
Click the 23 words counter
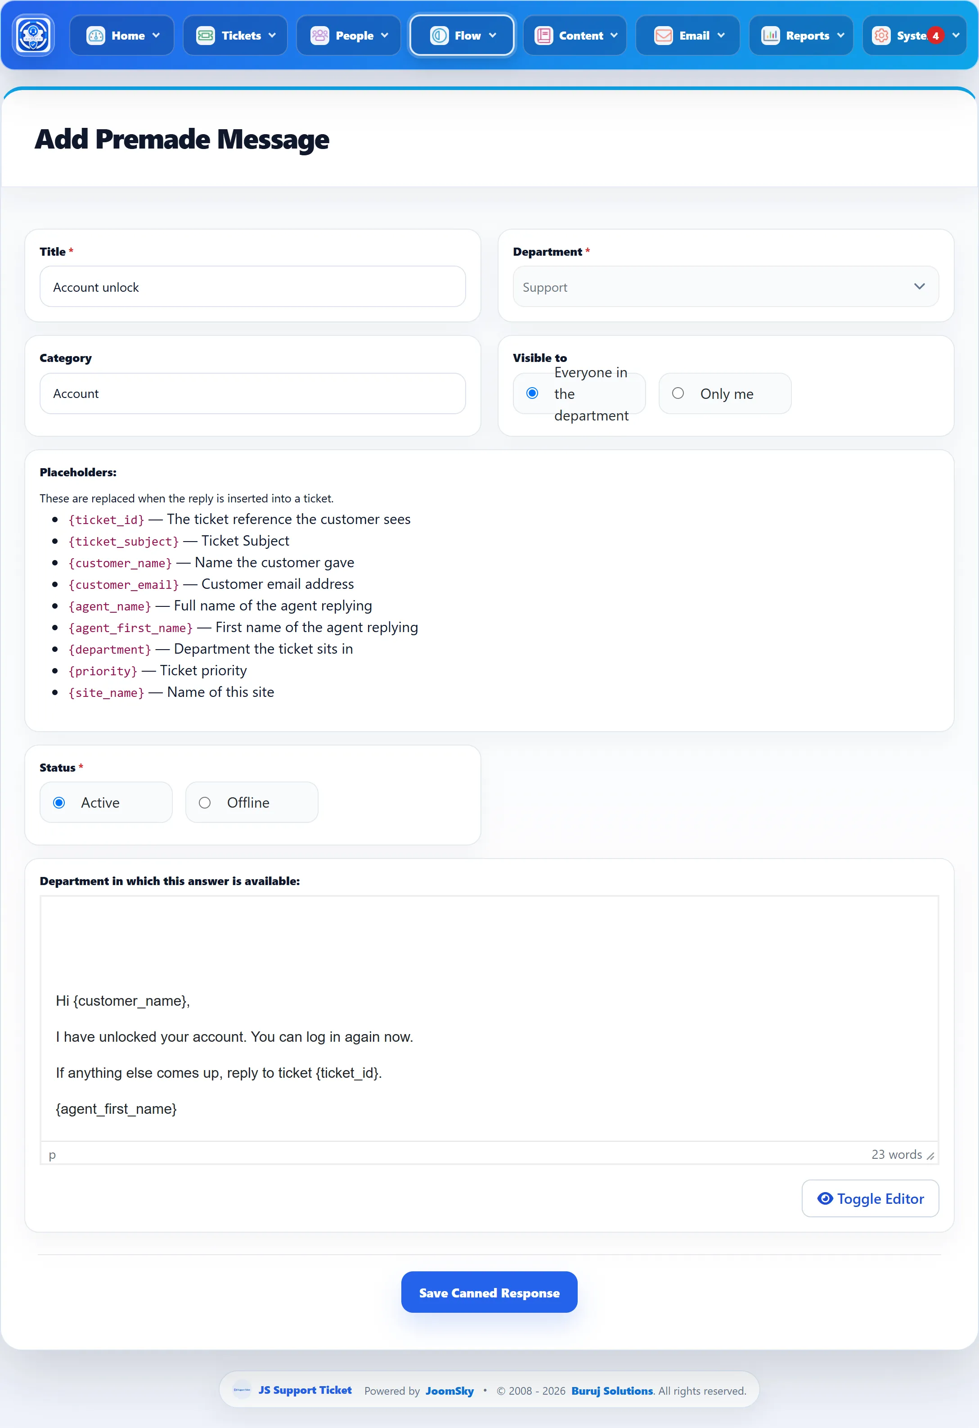click(897, 1155)
